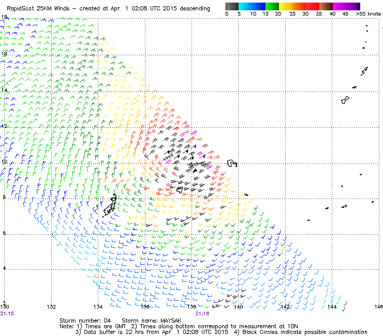383x336 pixels.
Task: Click the purple "21:18" time label
Action: pos(202,314)
